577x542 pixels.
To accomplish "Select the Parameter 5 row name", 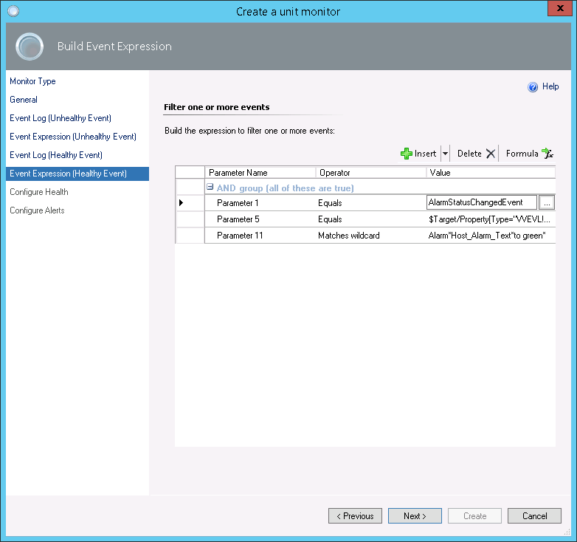I will tap(238, 219).
